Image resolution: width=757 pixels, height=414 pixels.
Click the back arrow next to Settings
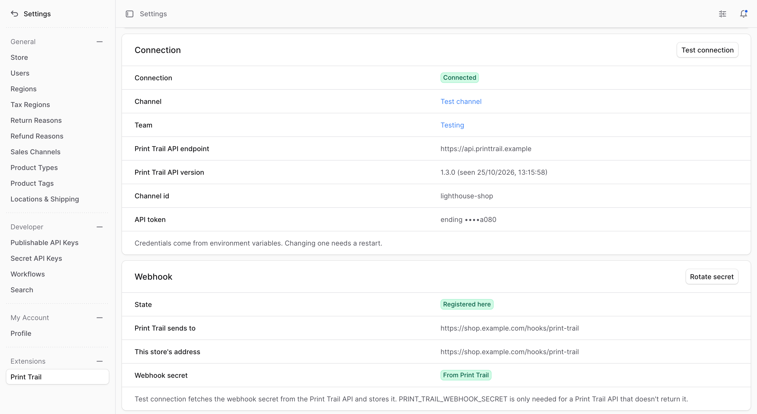[14, 14]
